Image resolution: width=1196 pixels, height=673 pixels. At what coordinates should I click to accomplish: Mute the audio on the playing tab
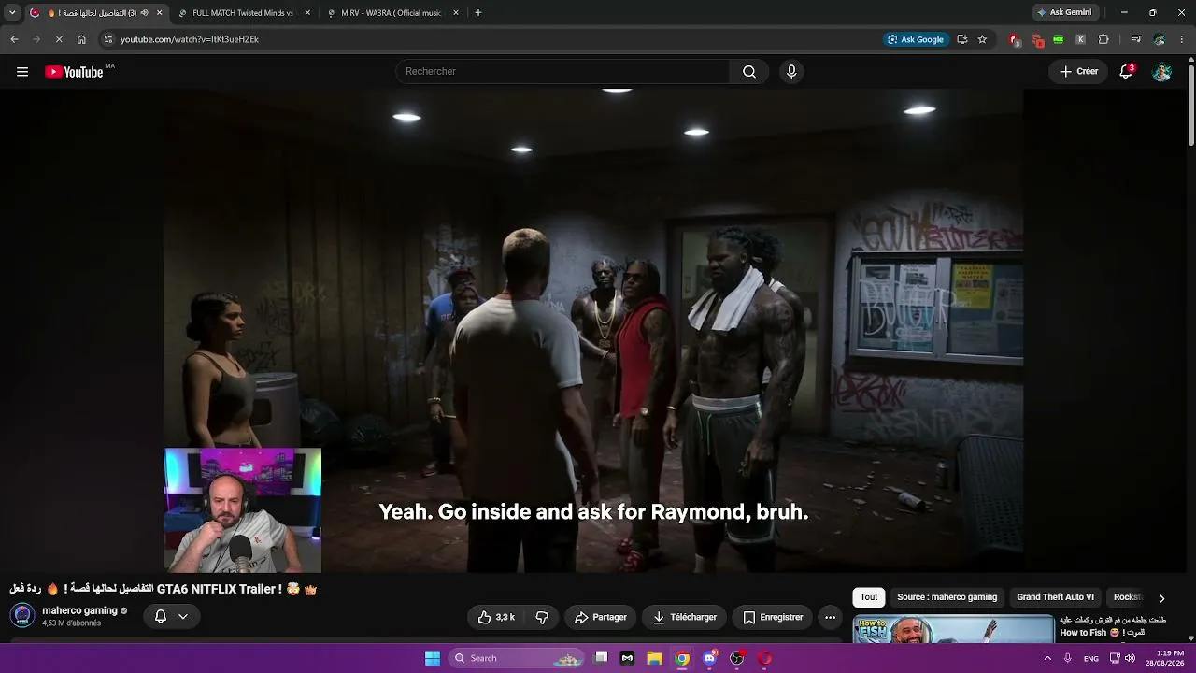144,13
